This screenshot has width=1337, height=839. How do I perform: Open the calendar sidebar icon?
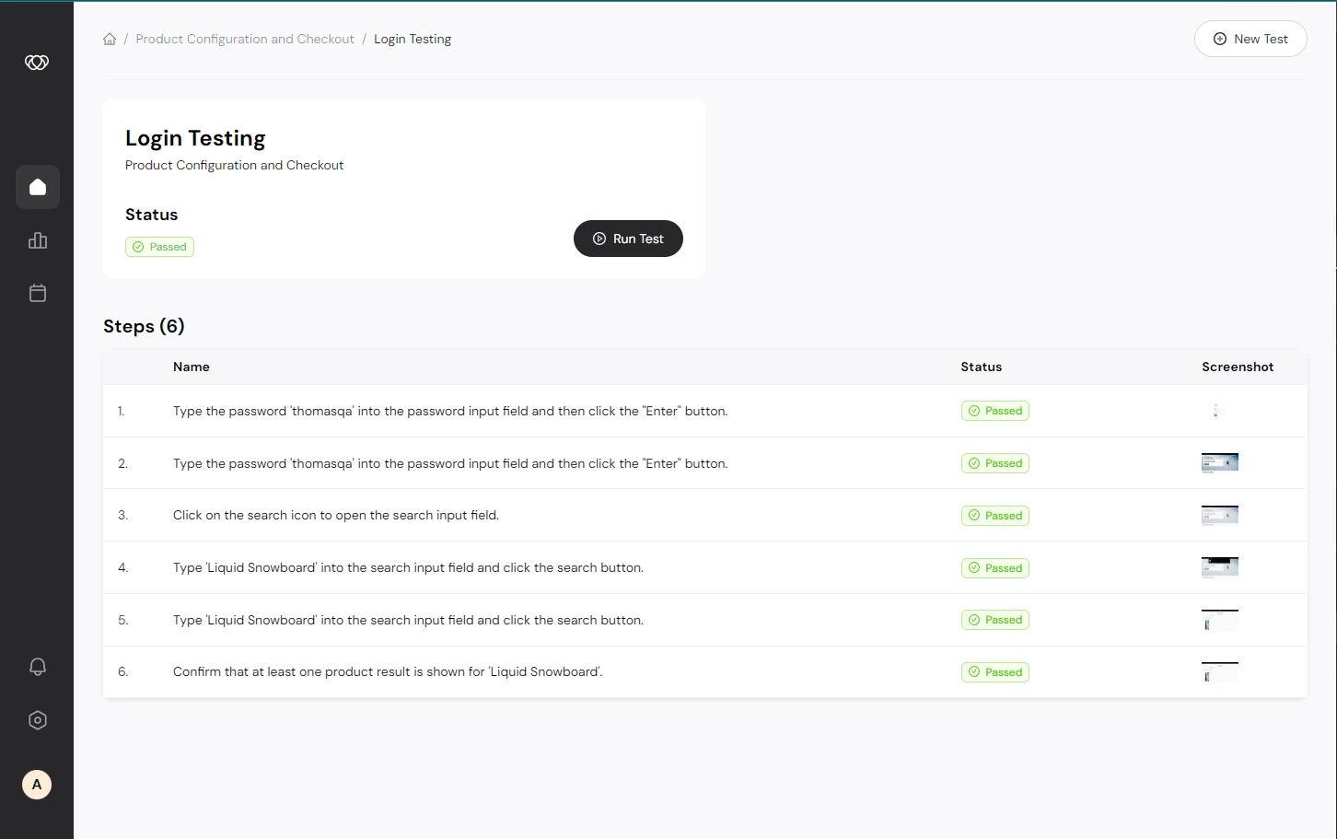tap(38, 293)
